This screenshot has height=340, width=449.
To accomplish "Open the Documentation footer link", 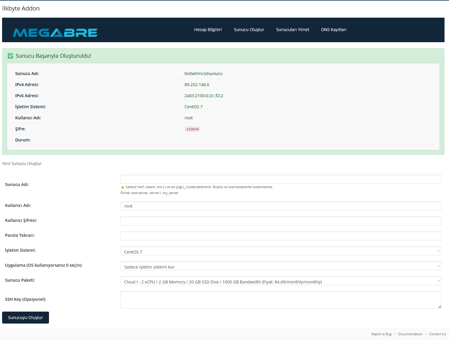I will [x=410, y=334].
